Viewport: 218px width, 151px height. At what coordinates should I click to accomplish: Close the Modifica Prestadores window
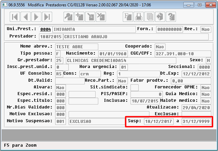211,5
